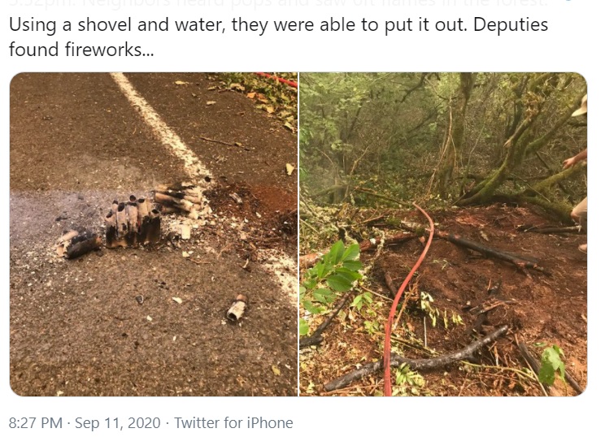This screenshot has height=437, width=605.
Task: Open the Twitter for iPhone source link
Action: tap(233, 422)
